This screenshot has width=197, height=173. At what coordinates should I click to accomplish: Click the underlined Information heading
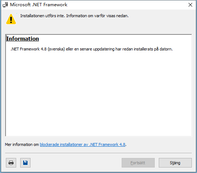pos(23,39)
